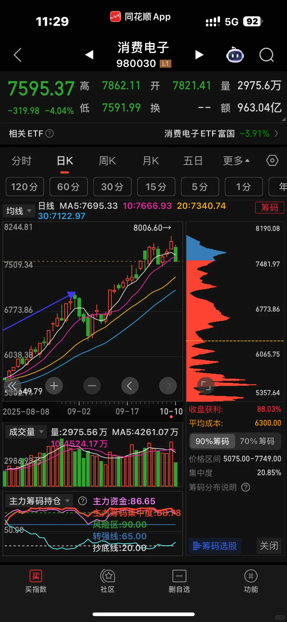Open the 均线 indicator dropdown
Screen dimensions: 287x622
(19, 211)
